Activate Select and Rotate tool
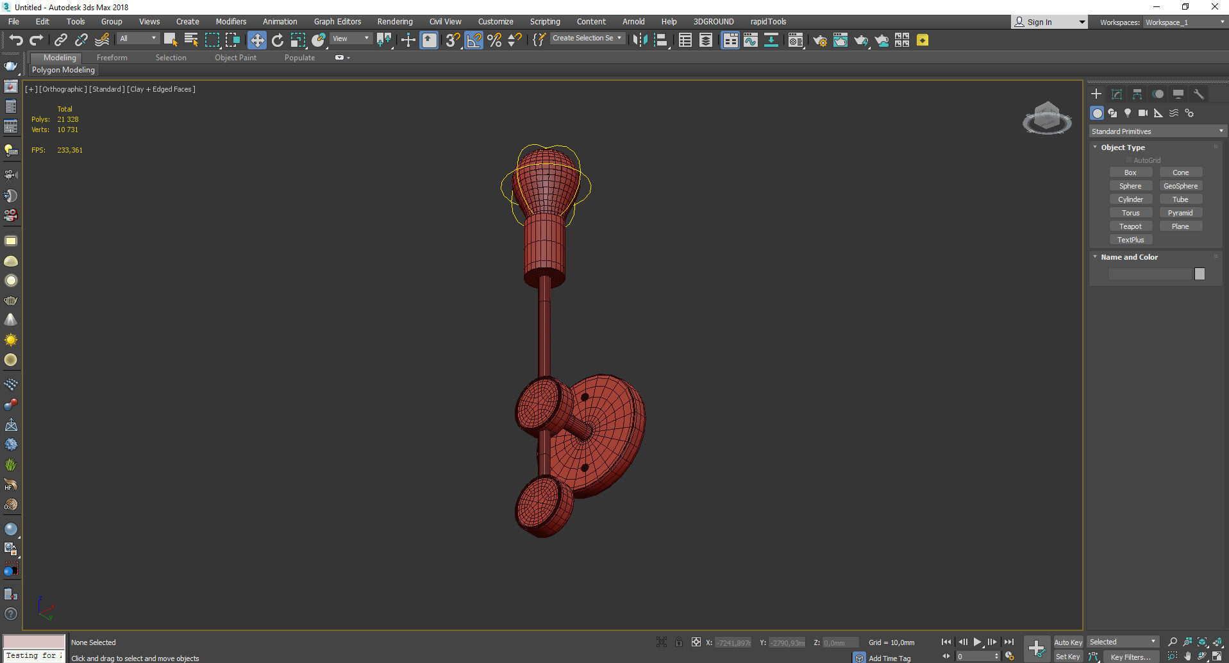 (278, 40)
